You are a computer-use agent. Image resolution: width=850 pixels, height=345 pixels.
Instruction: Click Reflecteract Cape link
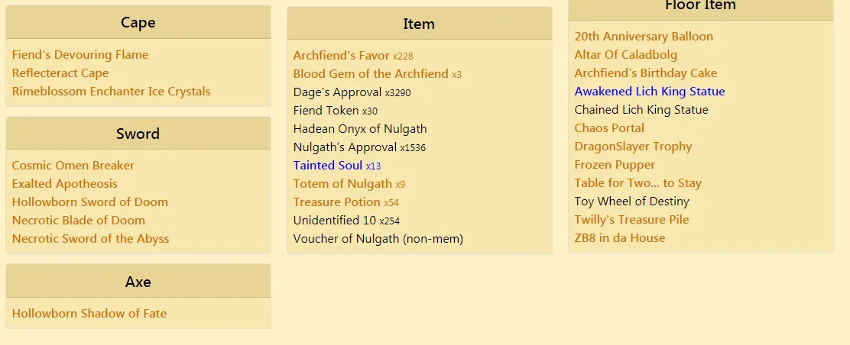point(60,73)
